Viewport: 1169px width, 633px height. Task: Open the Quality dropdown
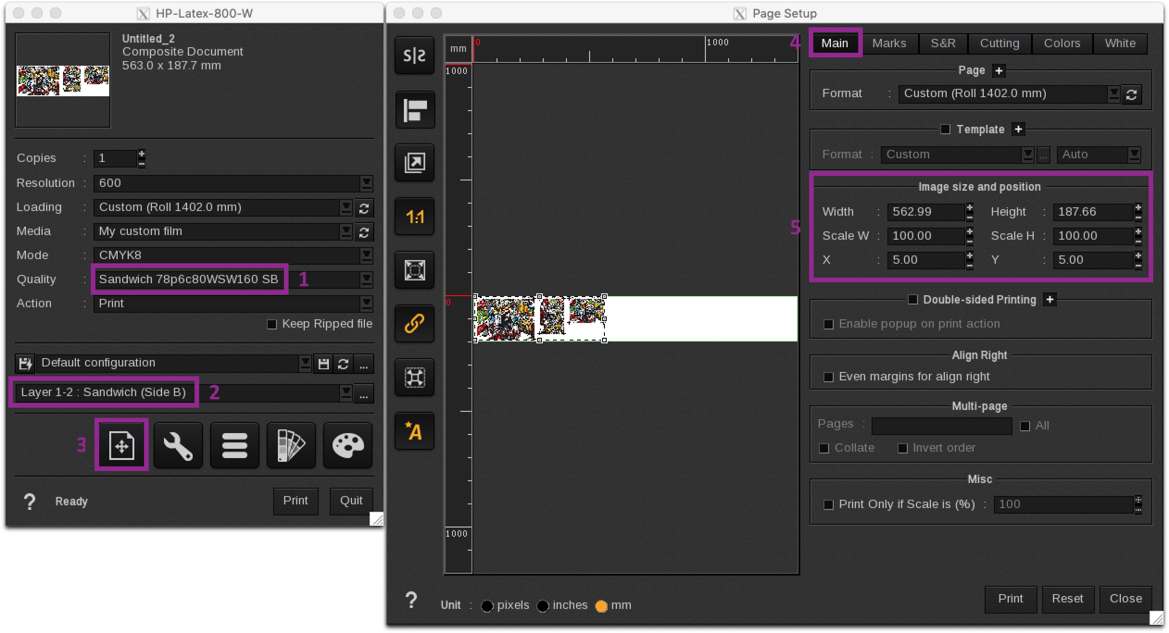pyautogui.click(x=365, y=279)
